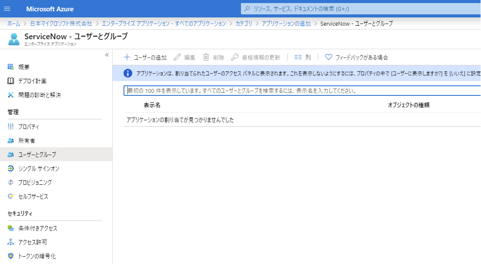
Task: Collapse the left sidebar with double chevron
Action: pyautogui.click(x=107, y=55)
